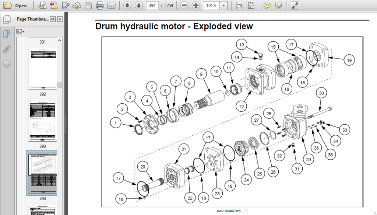Go to previous page with up arrow

click(x=127, y=5)
